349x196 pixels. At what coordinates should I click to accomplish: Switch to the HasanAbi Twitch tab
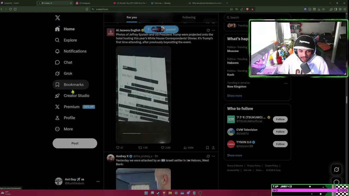click(x=18, y=3)
